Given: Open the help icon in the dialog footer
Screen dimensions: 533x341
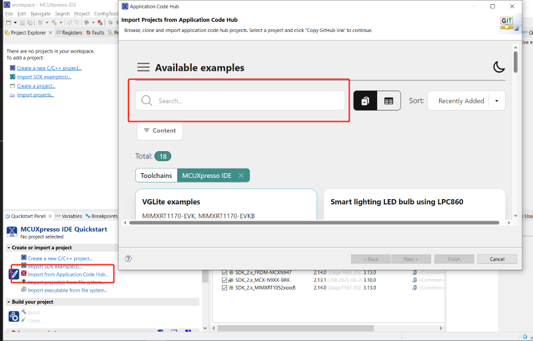Looking at the screenshot, I should pos(128,258).
